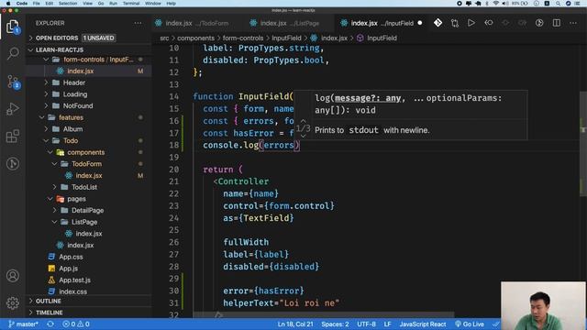Split the editor to the right
This screenshot has width=587, height=330.
click(557, 23)
